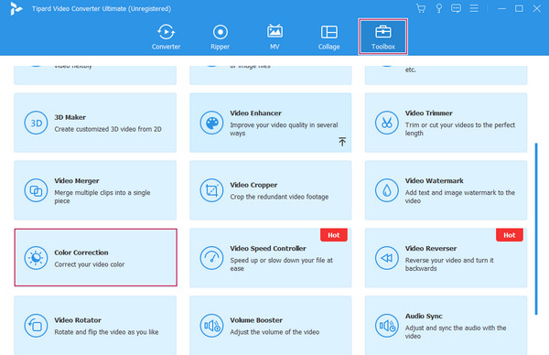Click the Video Enhancer palette icon
Viewport: 549px width, 355px height.
pyautogui.click(x=211, y=123)
